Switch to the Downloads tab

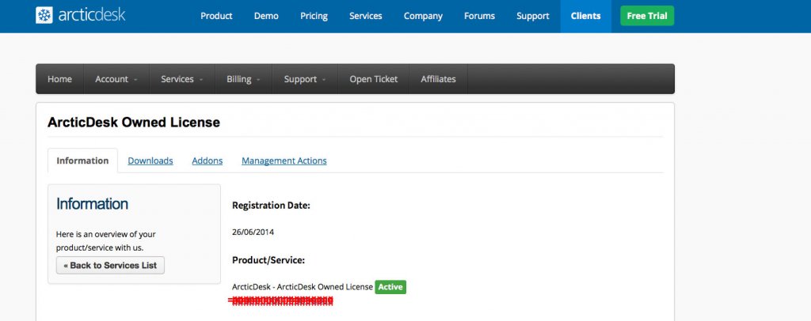[150, 160]
